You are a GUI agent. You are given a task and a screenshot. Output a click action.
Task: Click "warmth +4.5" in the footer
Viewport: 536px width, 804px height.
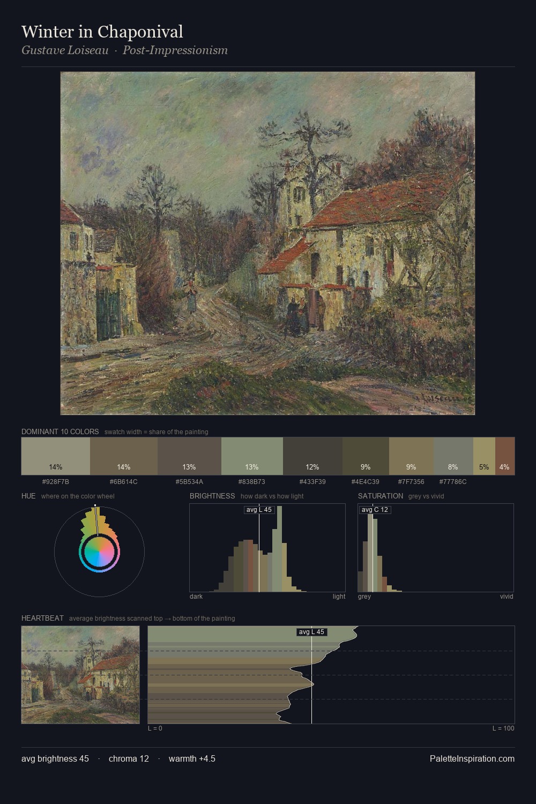(x=192, y=758)
